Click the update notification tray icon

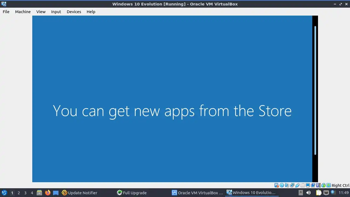333,193
